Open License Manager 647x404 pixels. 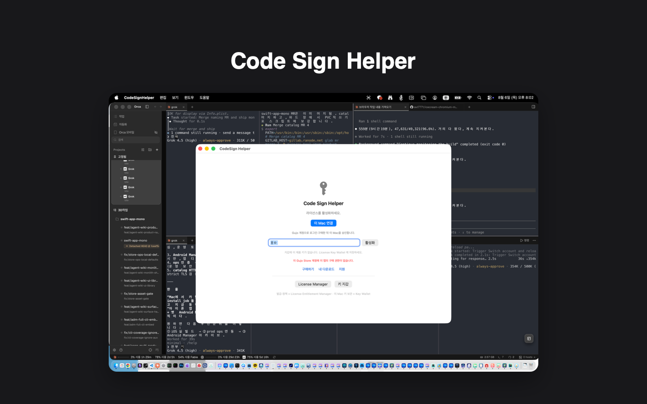point(313,284)
